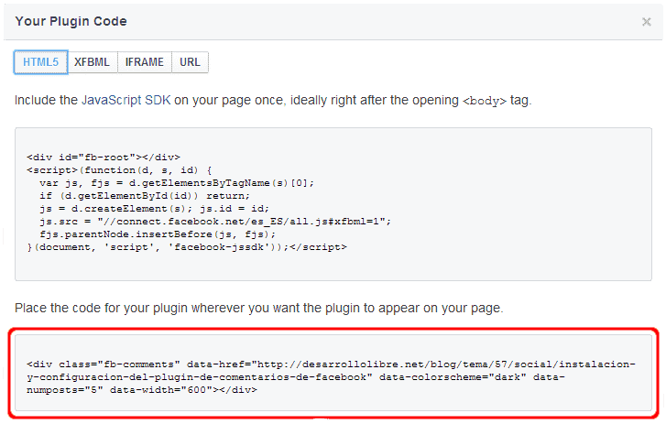Click the d.createElement(s) code line
The image size is (666, 435).
pyautogui.click(x=154, y=209)
